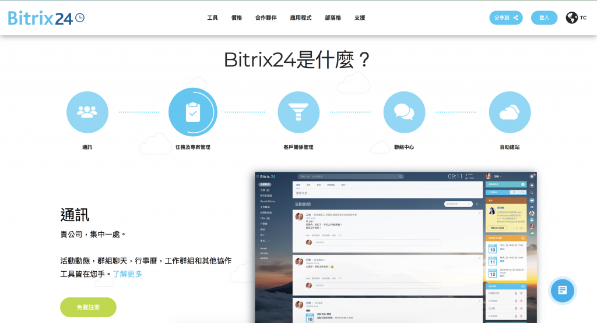Screen dimensions: 597x323
Task: Click the 09:11 clock in screenshot
Action: click(x=455, y=176)
